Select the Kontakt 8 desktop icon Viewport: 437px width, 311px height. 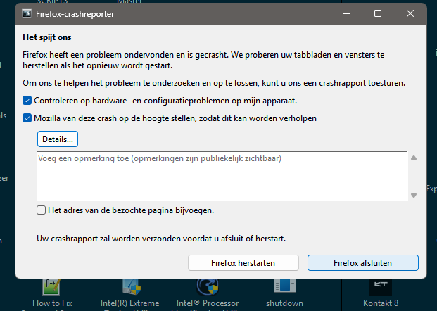(x=381, y=287)
